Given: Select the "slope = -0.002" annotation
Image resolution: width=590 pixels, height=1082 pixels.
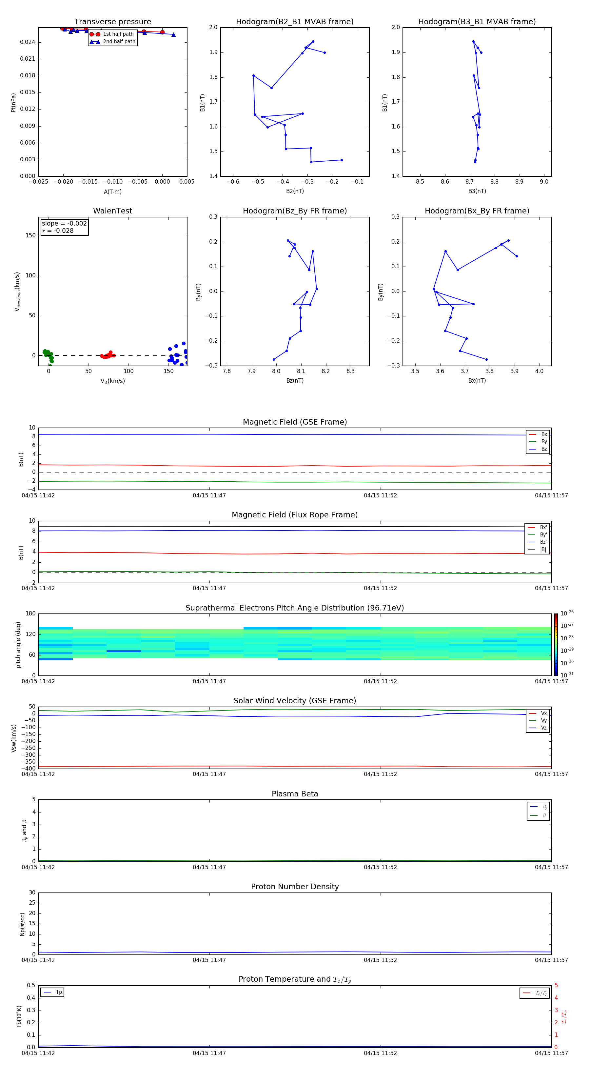Looking at the screenshot, I should click(x=64, y=224).
